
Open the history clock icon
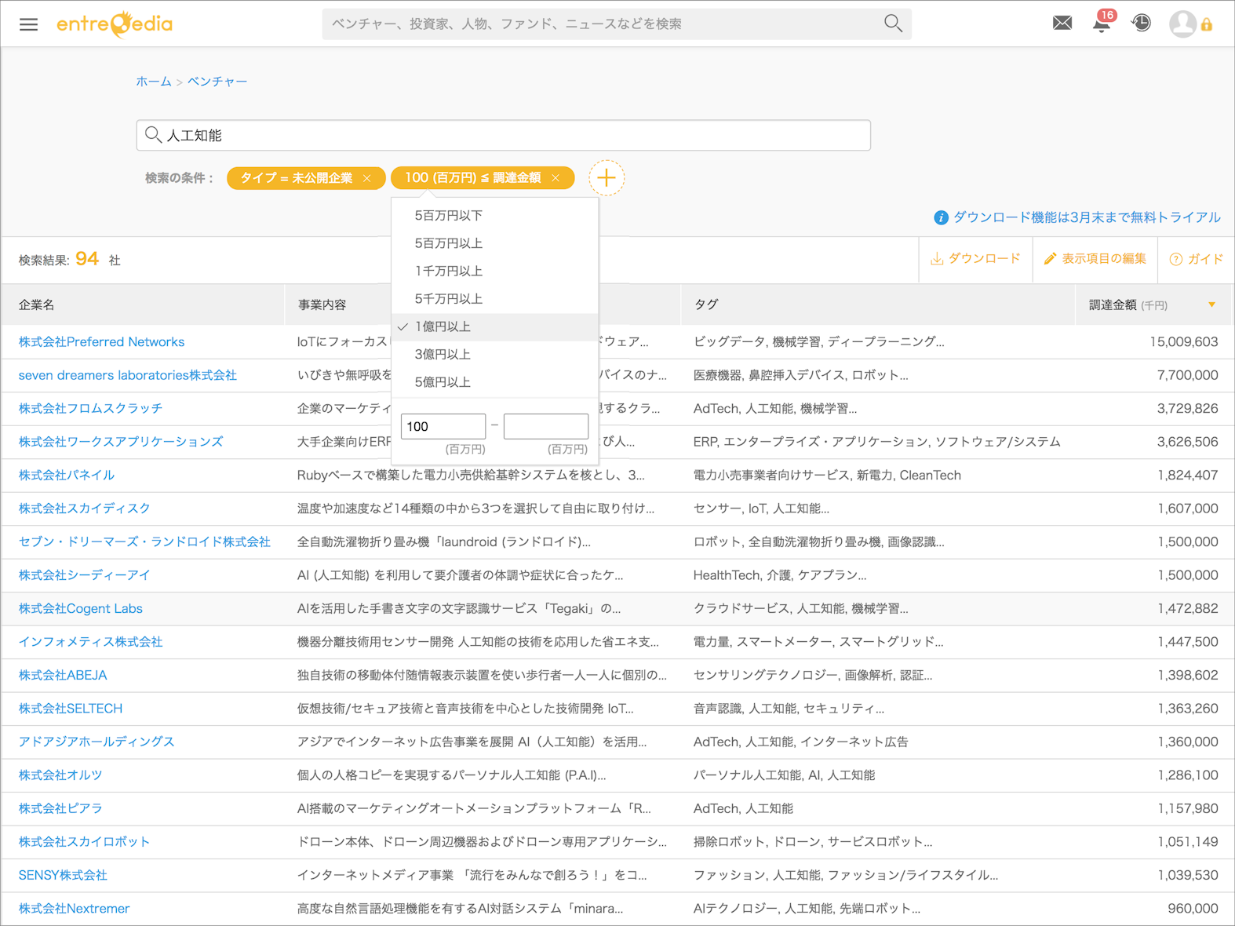point(1141,24)
